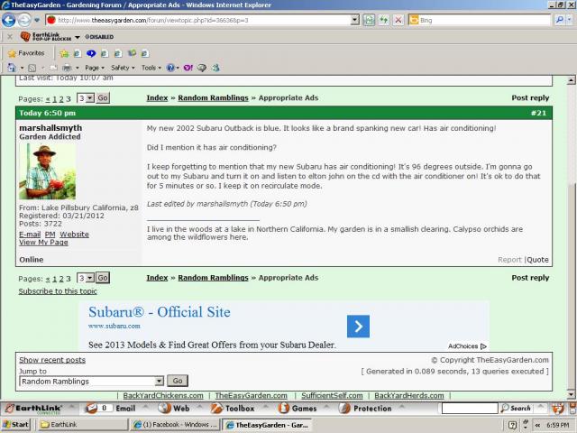This screenshot has height=433, width=577.
Task: Open the top Random Ramblings breadcrumb link
Action: (213, 98)
